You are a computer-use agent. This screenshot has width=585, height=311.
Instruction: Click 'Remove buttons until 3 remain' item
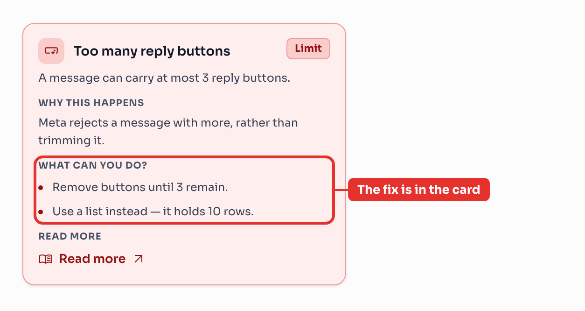tap(140, 187)
